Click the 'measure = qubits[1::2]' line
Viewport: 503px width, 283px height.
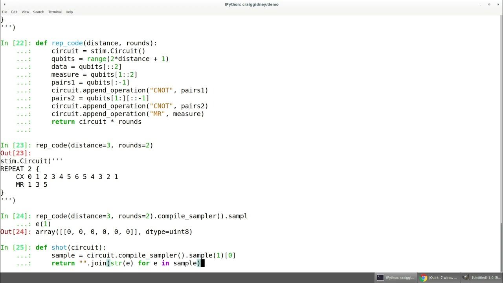click(94, 75)
